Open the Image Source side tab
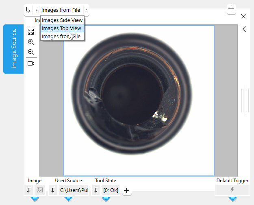254x205 pixels. [x=13, y=49]
